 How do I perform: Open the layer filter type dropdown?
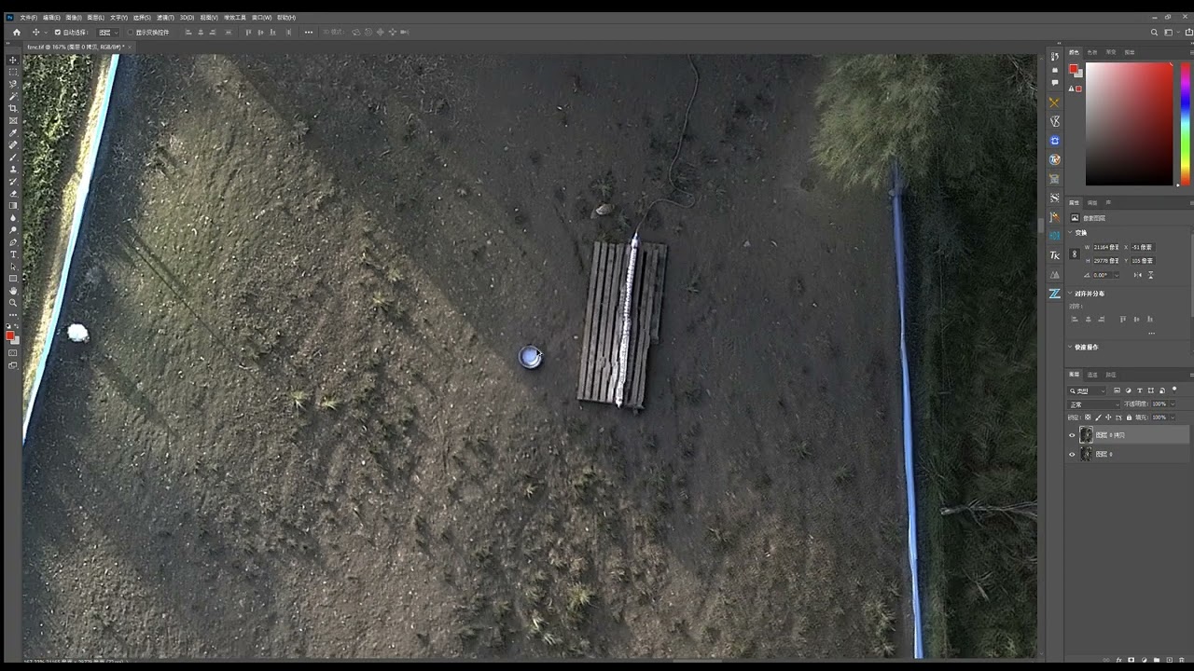pos(1087,390)
